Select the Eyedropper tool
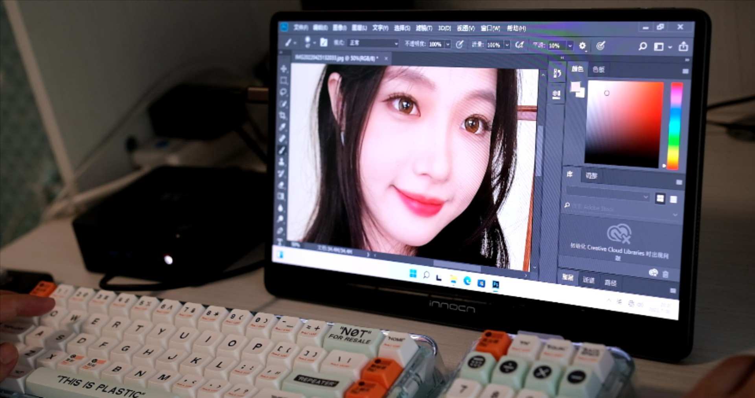 click(x=283, y=127)
